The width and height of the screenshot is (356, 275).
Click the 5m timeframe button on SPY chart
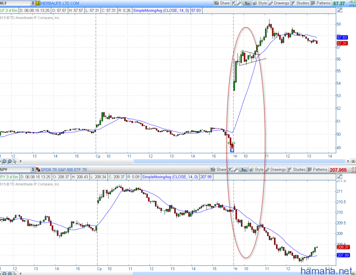click(x=244, y=170)
